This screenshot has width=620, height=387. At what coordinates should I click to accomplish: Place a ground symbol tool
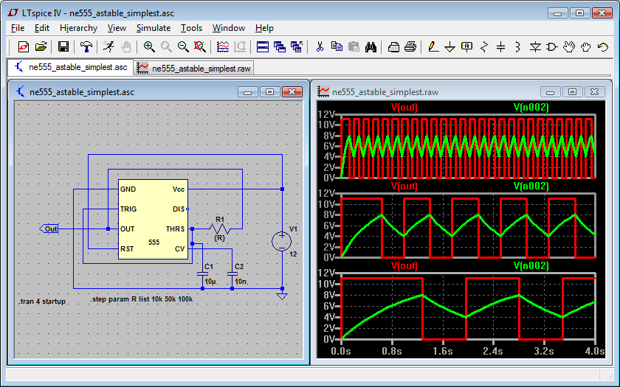450,47
